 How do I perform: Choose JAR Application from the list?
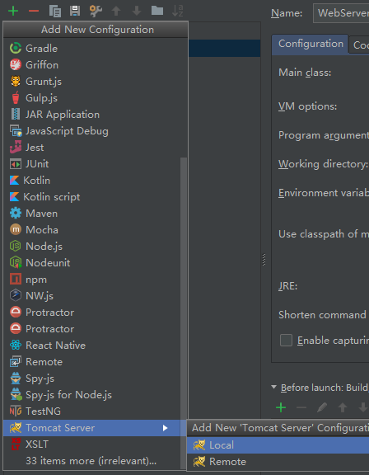click(96, 114)
